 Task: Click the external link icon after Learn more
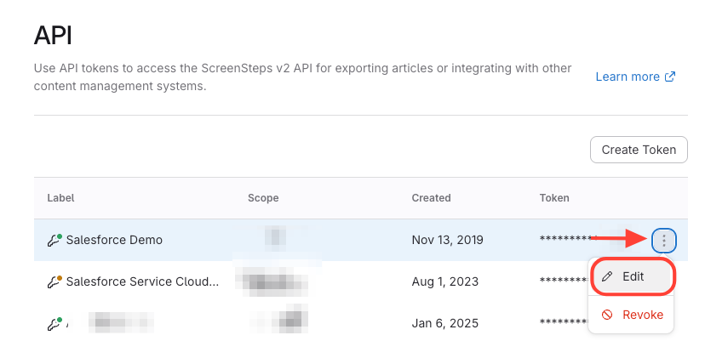coord(670,77)
